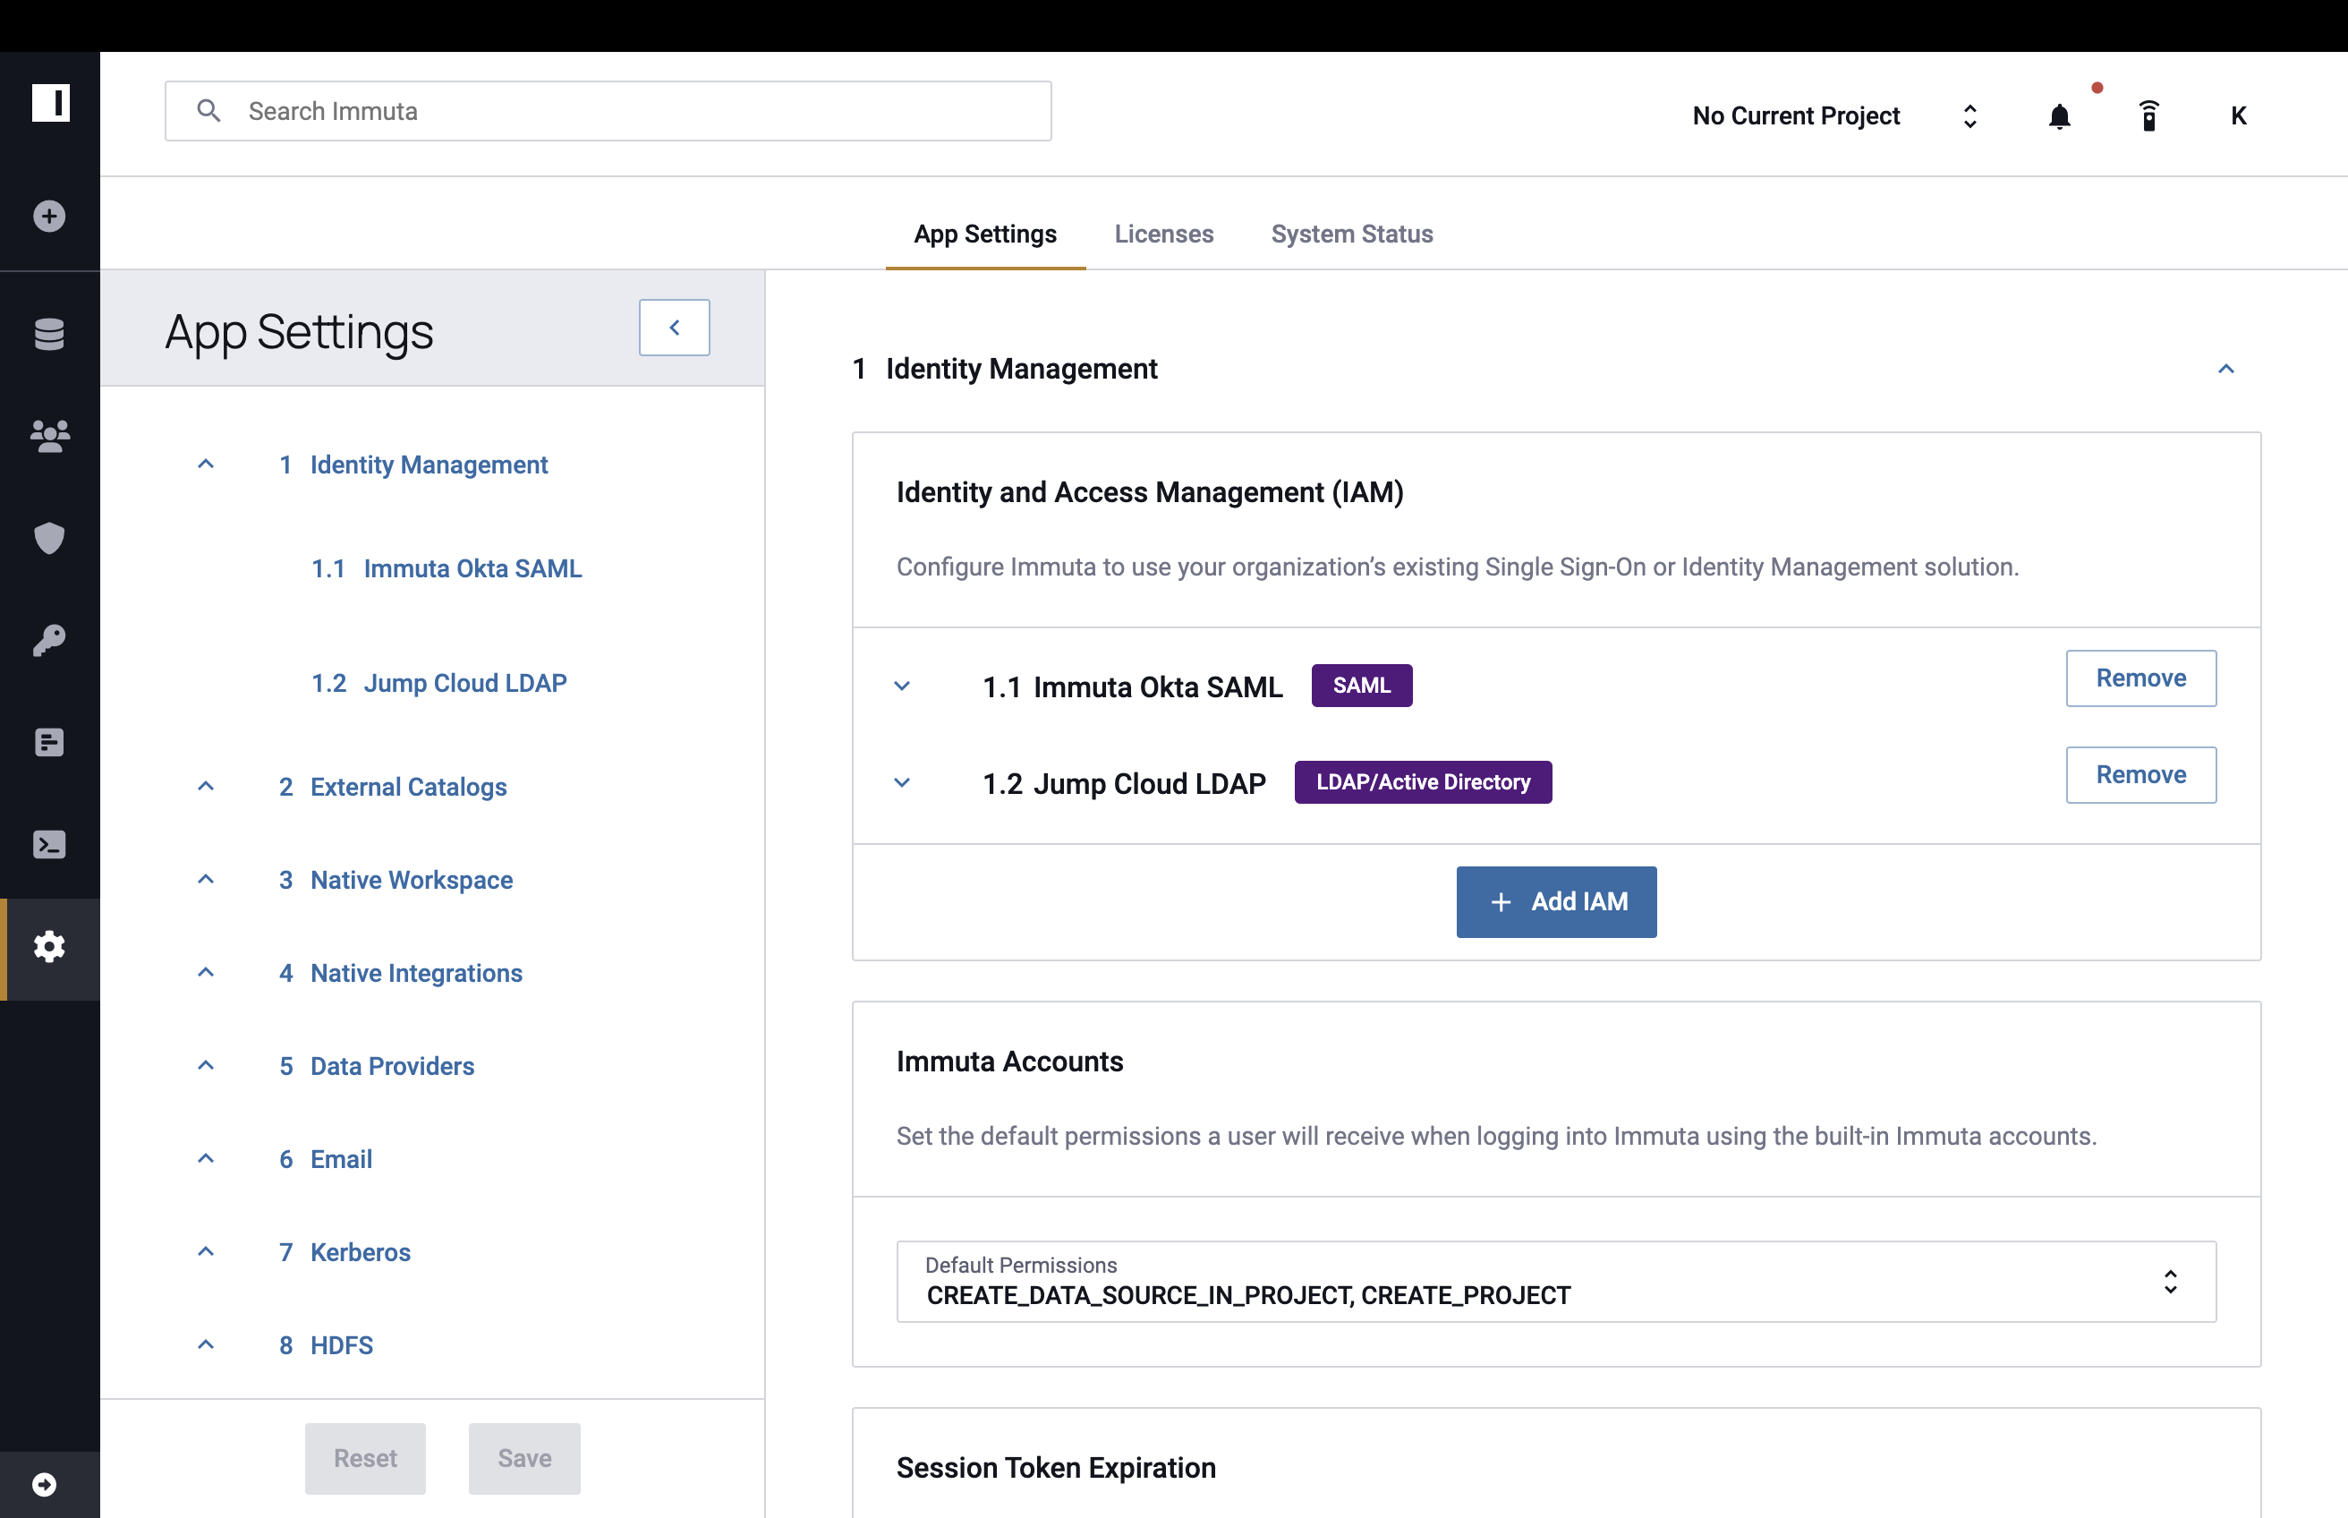Image resolution: width=2348 pixels, height=1518 pixels.
Task: Switch to the Licenses tab
Action: click(x=1164, y=233)
